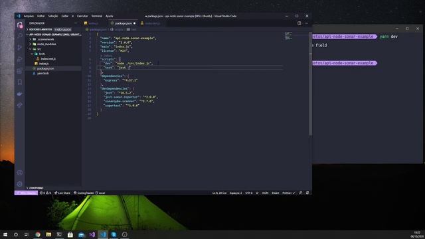Click the line and column indicator
425x239 pixels.
pos(219,193)
